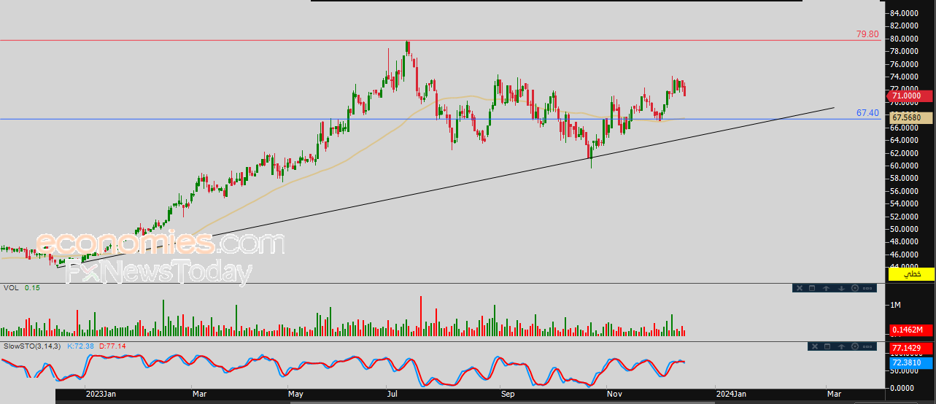Select the VOL indicator title
Screen dimensions: 936x404
pyautogui.click(x=11, y=288)
